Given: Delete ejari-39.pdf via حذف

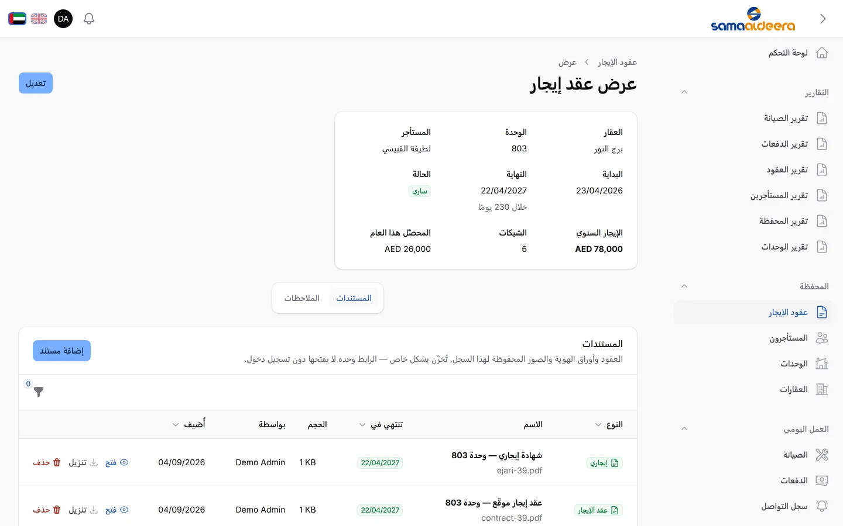Looking at the screenshot, I should [x=47, y=462].
